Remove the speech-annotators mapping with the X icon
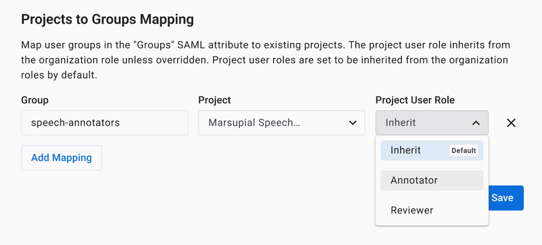This screenshot has width=542, height=245. coord(511,123)
